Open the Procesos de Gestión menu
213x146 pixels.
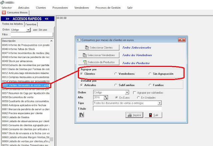(x=108, y=7)
